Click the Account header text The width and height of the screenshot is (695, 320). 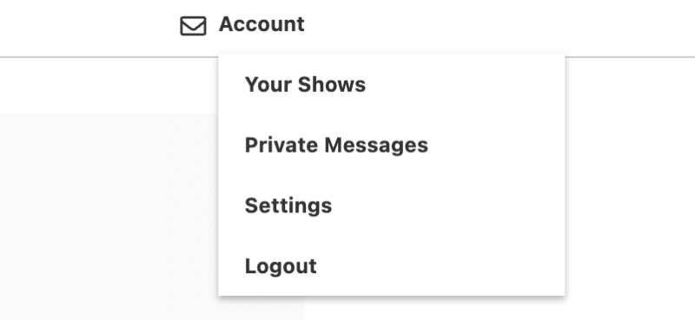tap(261, 24)
